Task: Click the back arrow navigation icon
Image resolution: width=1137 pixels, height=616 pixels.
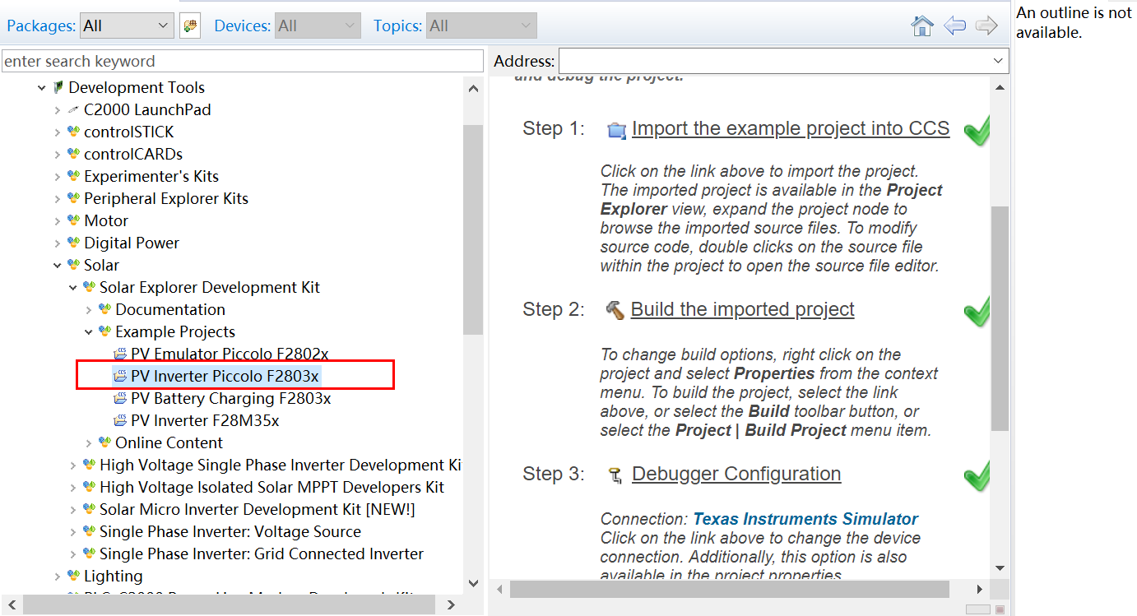Action: (954, 26)
